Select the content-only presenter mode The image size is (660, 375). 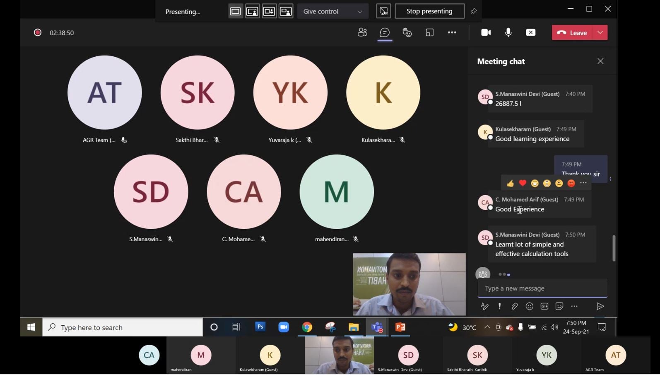pos(236,11)
